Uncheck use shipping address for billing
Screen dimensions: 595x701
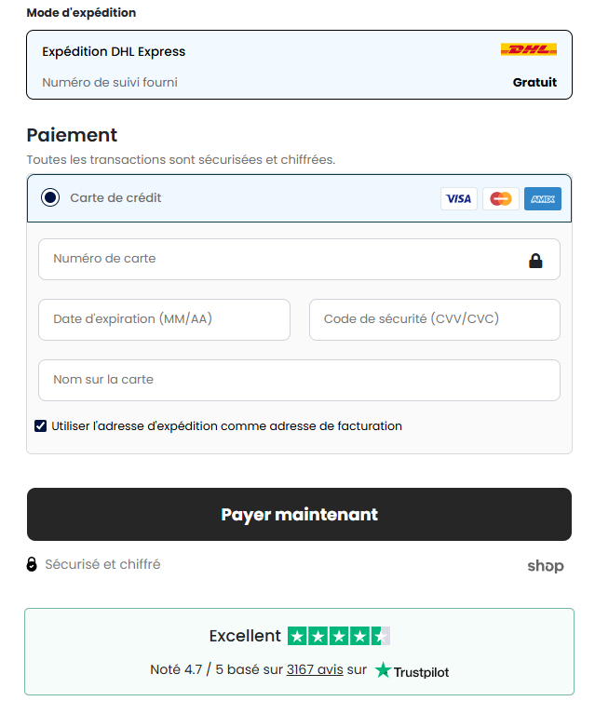(40, 426)
